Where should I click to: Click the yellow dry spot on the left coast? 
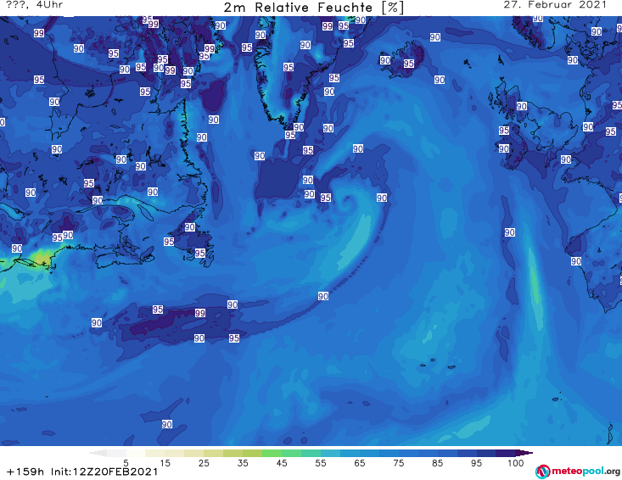pos(42,260)
